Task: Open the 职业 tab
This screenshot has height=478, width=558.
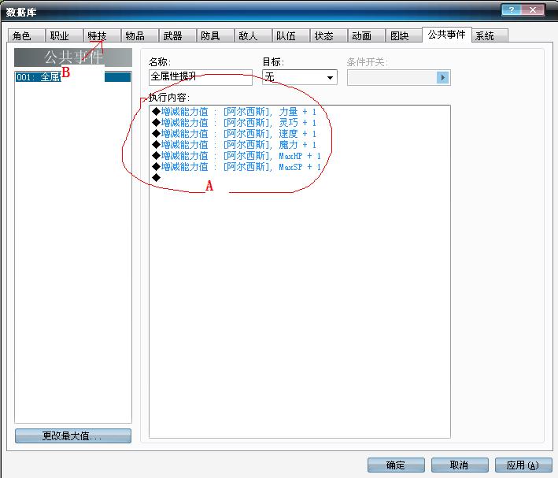Action: click(x=65, y=35)
